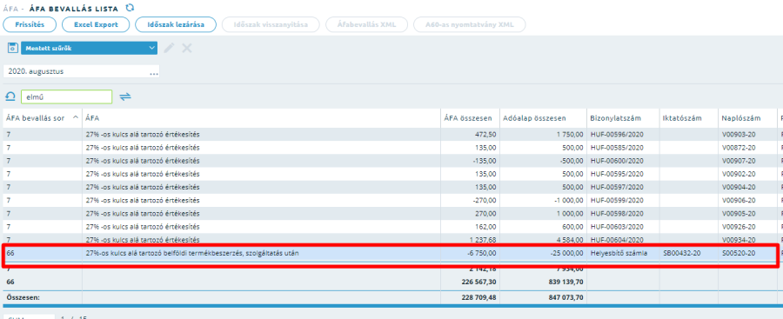The height and width of the screenshot is (319, 783).
Task: Open the Mentett szűrők dropdown
Action: (90, 48)
